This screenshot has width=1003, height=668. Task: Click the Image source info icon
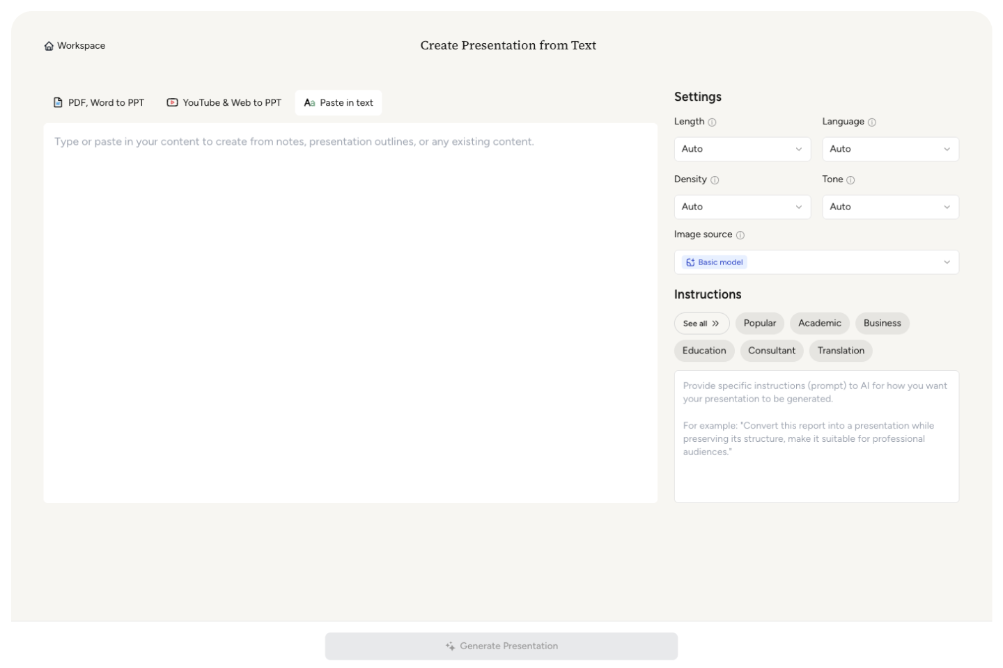point(740,235)
